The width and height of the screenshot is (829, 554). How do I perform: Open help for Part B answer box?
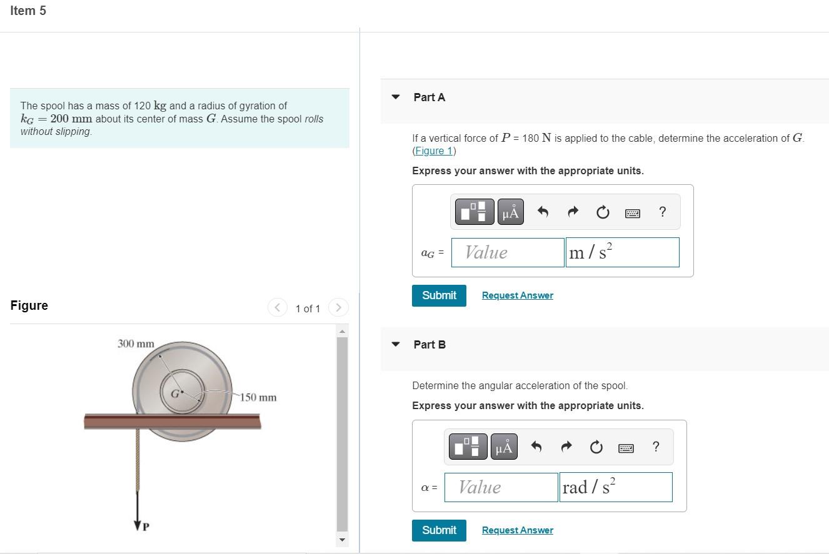[x=655, y=447]
